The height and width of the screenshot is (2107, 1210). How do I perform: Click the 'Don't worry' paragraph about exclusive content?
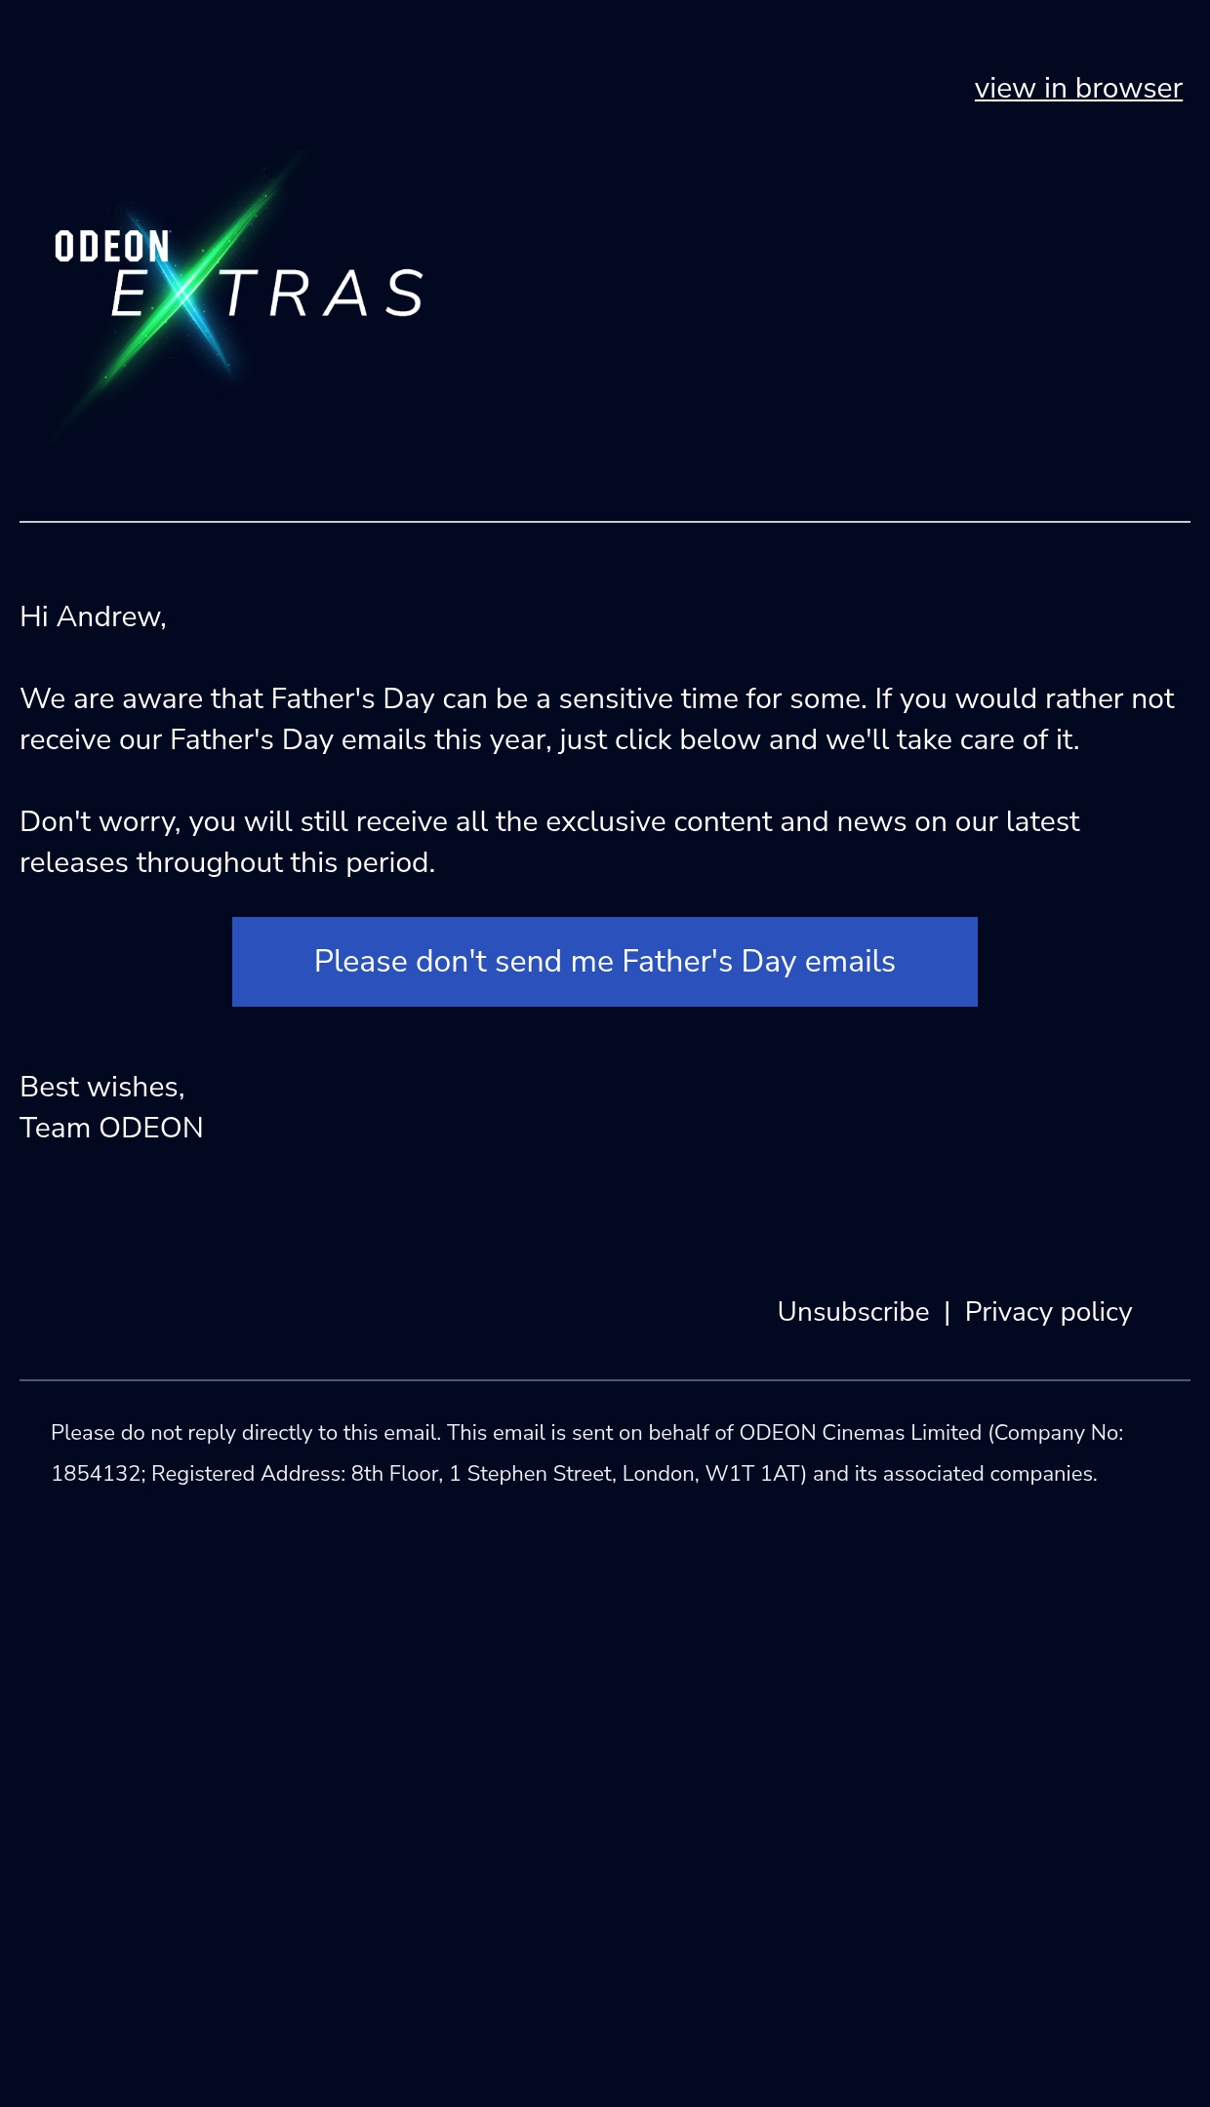pyautogui.click(x=549, y=842)
